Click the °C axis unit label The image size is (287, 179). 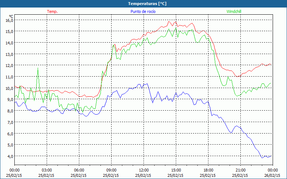pos(11,16)
